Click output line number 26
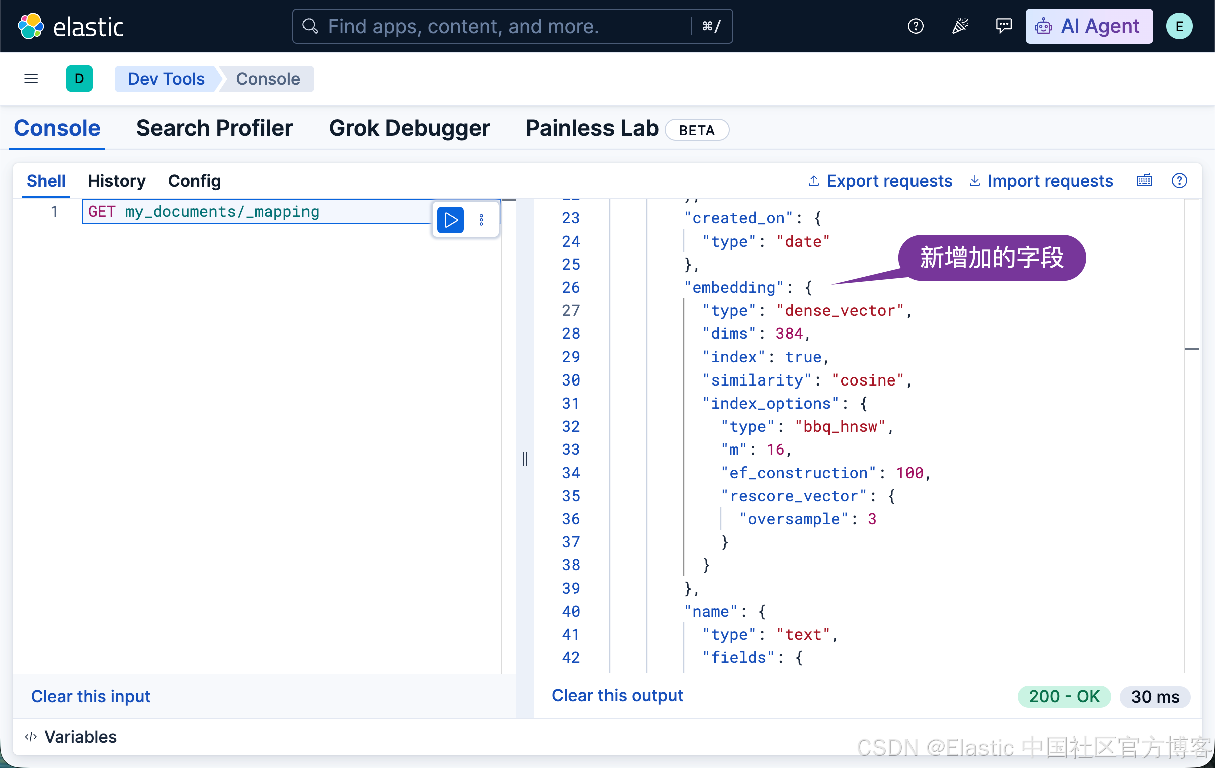 [x=571, y=287]
